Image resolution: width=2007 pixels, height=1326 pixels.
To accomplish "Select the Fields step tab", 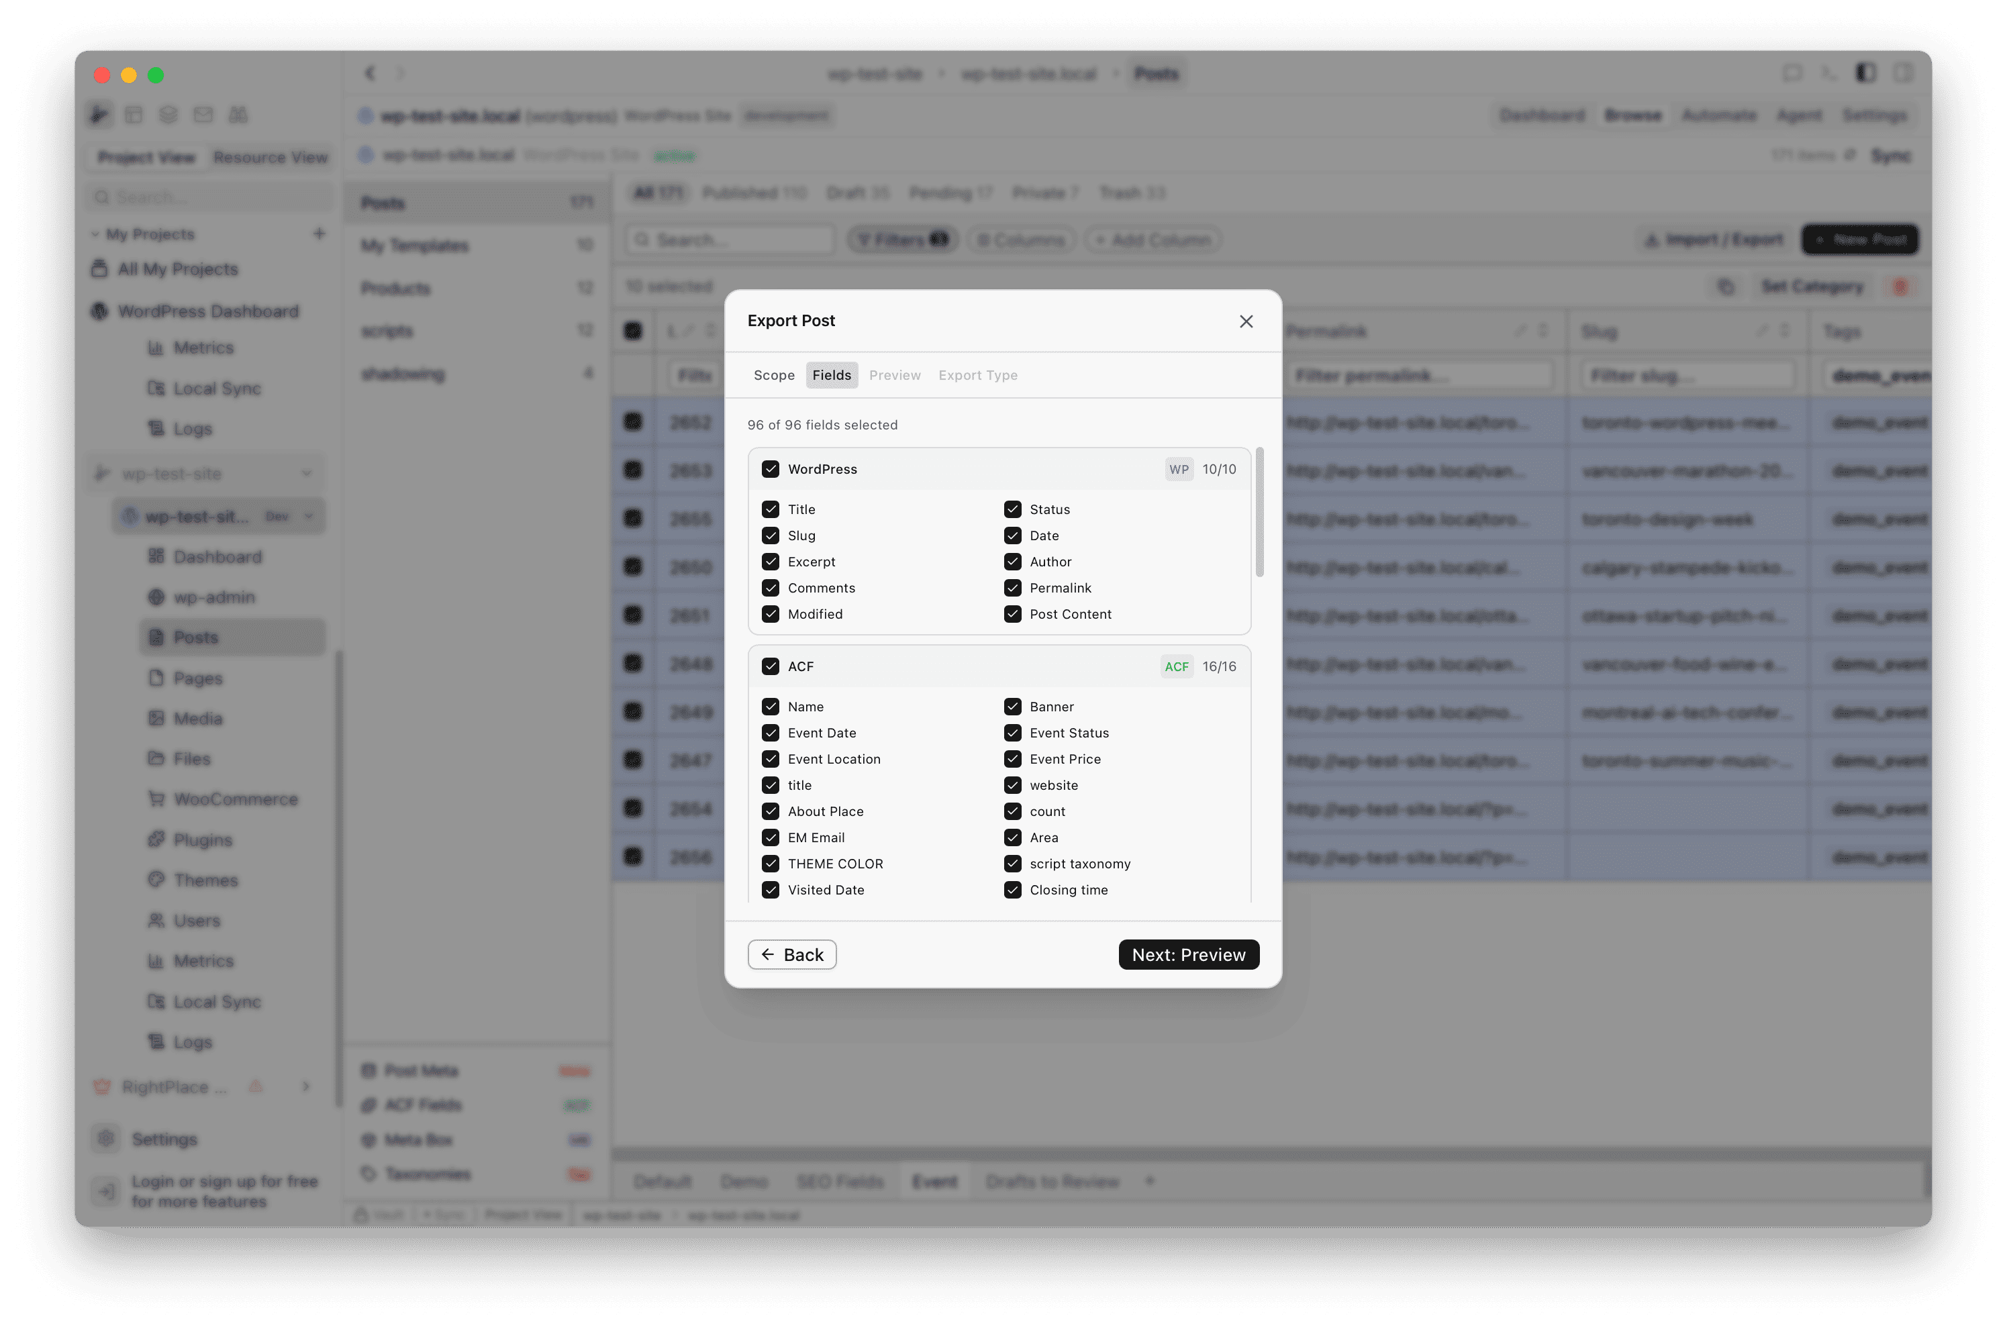I will (x=832, y=374).
